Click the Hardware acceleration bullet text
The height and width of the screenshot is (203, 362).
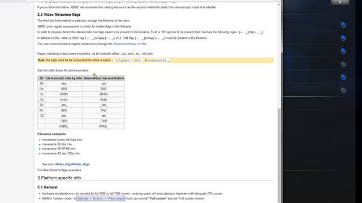(132, 193)
